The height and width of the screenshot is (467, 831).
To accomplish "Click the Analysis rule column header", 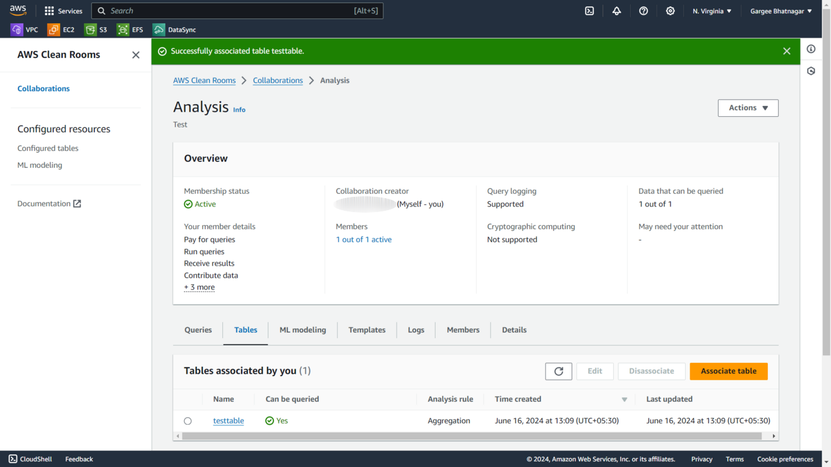I will (x=450, y=399).
